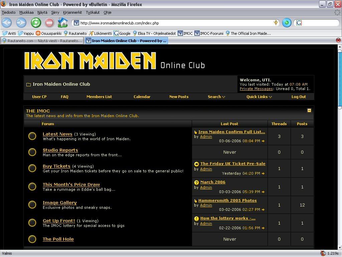Click the Latest News forum status icon
This screenshot has height=257, width=342.
click(x=32, y=136)
